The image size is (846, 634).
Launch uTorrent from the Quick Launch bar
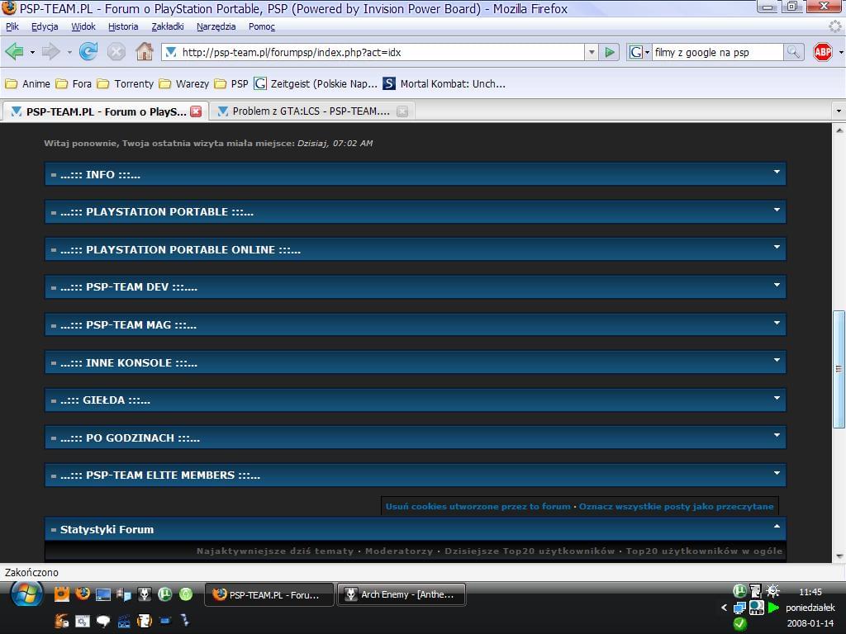pos(164,594)
